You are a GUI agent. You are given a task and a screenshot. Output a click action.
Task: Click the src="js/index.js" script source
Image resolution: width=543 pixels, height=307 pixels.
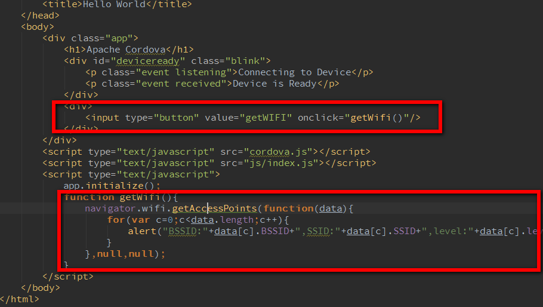coord(272,163)
